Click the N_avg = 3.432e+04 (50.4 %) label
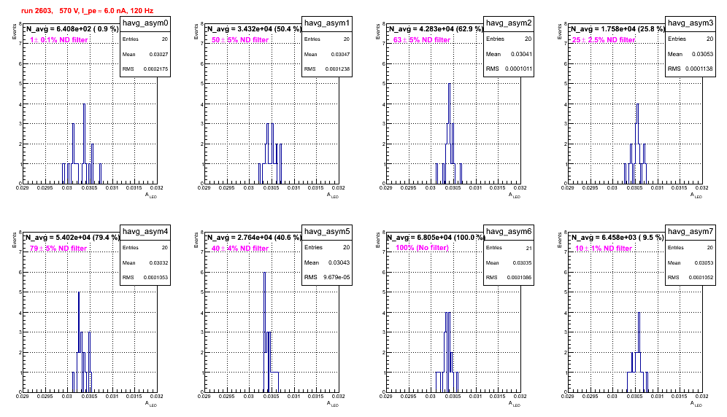The width and height of the screenshot is (727, 417). [x=254, y=29]
